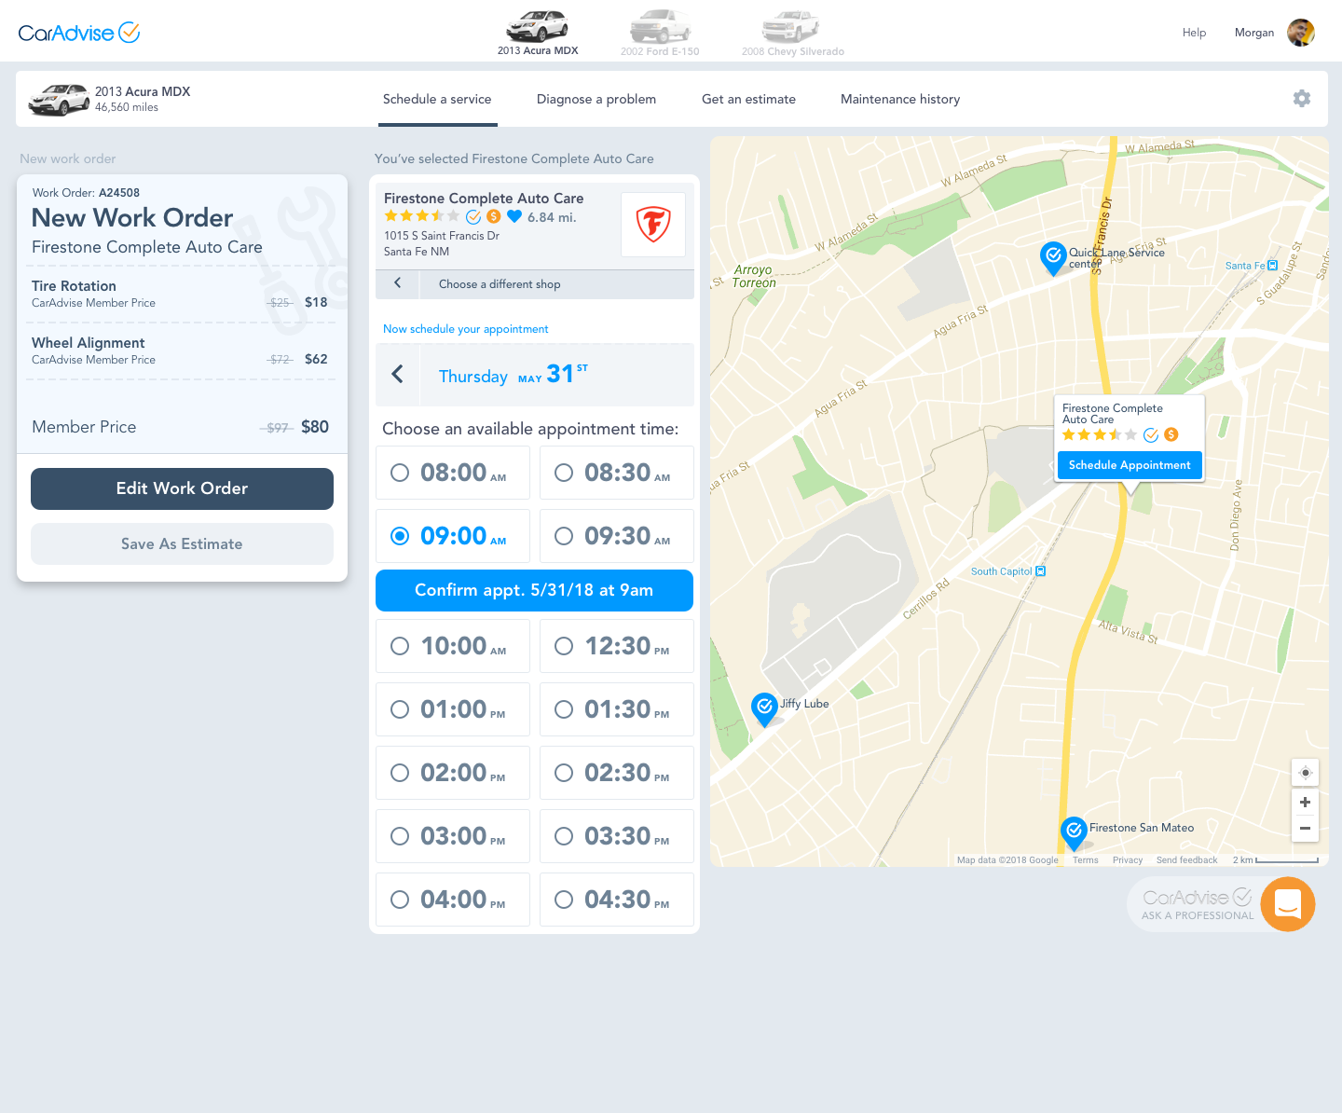Switch to Maintenance history tab

pos(900,99)
